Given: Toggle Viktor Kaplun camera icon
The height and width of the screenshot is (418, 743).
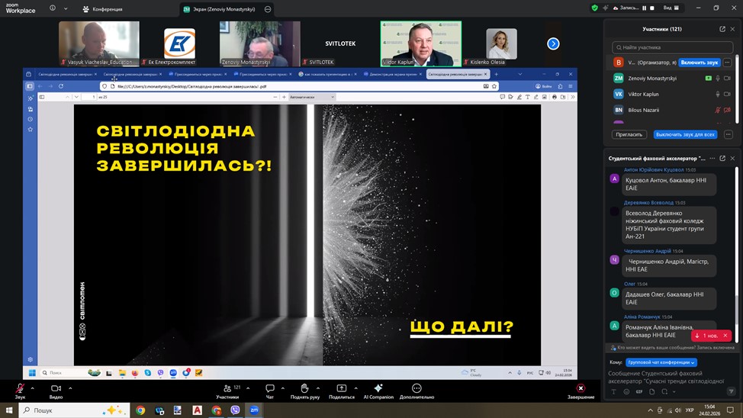Looking at the screenshot, I should point(728,95).
